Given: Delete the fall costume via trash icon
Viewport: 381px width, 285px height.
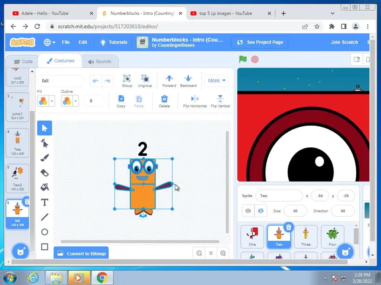Looking at the screenshot, I should pyautogui.click(x=27, y=202).
